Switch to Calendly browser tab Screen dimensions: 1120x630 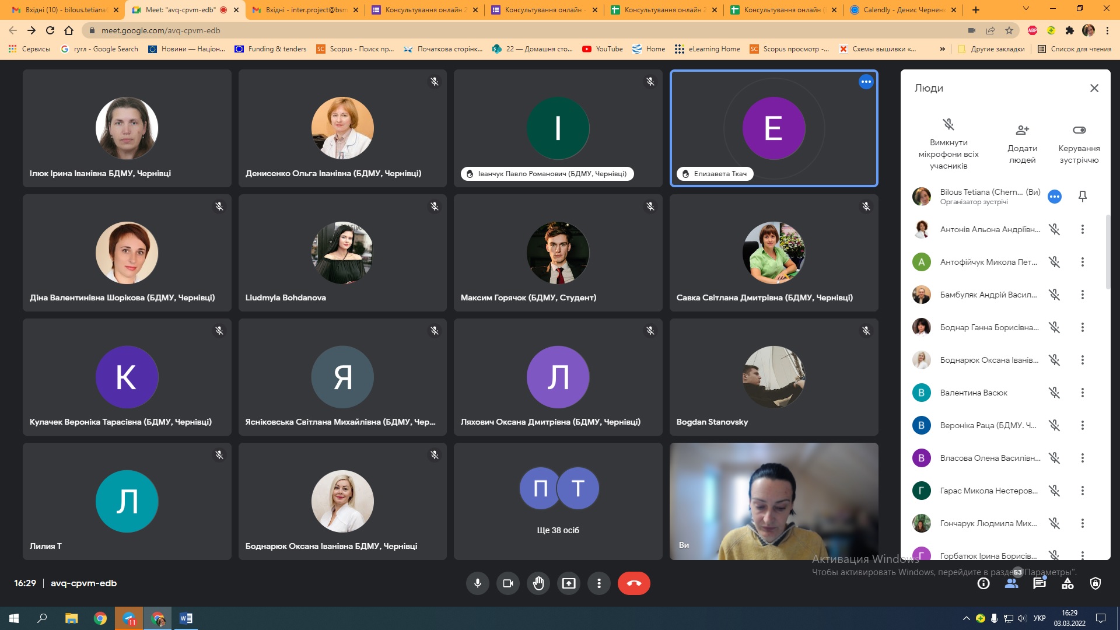899,10
